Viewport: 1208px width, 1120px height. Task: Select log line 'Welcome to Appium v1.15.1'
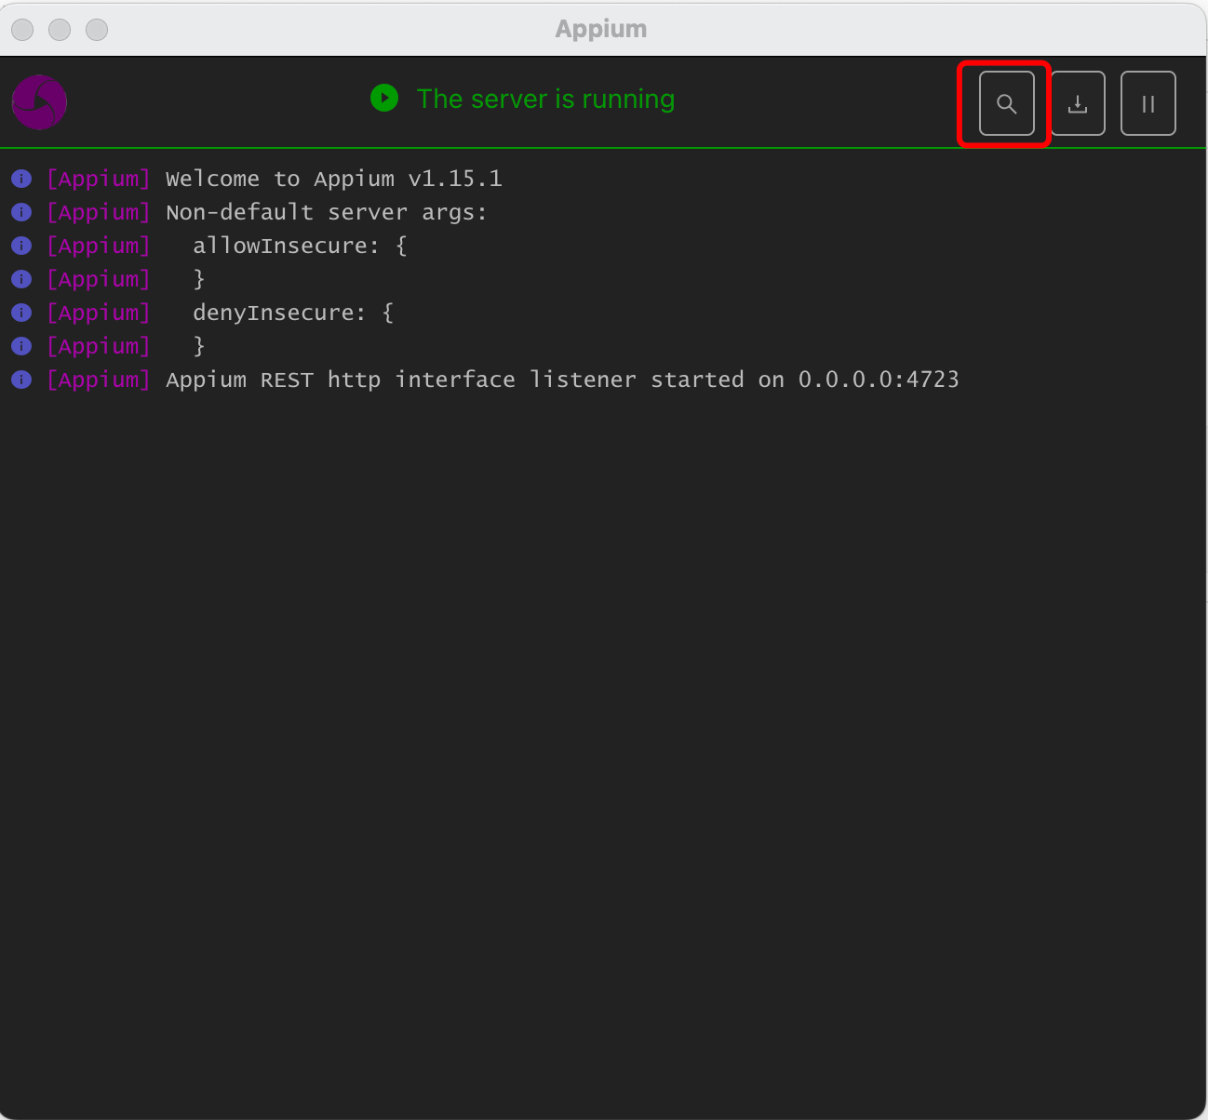[334, 179]
